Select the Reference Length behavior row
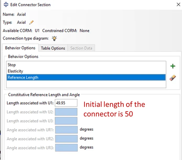 click(86, 77)
